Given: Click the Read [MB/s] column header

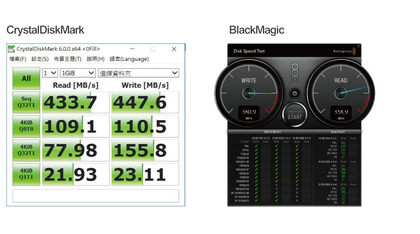Looking at the screenshot, I should click(x=76, y=85).
